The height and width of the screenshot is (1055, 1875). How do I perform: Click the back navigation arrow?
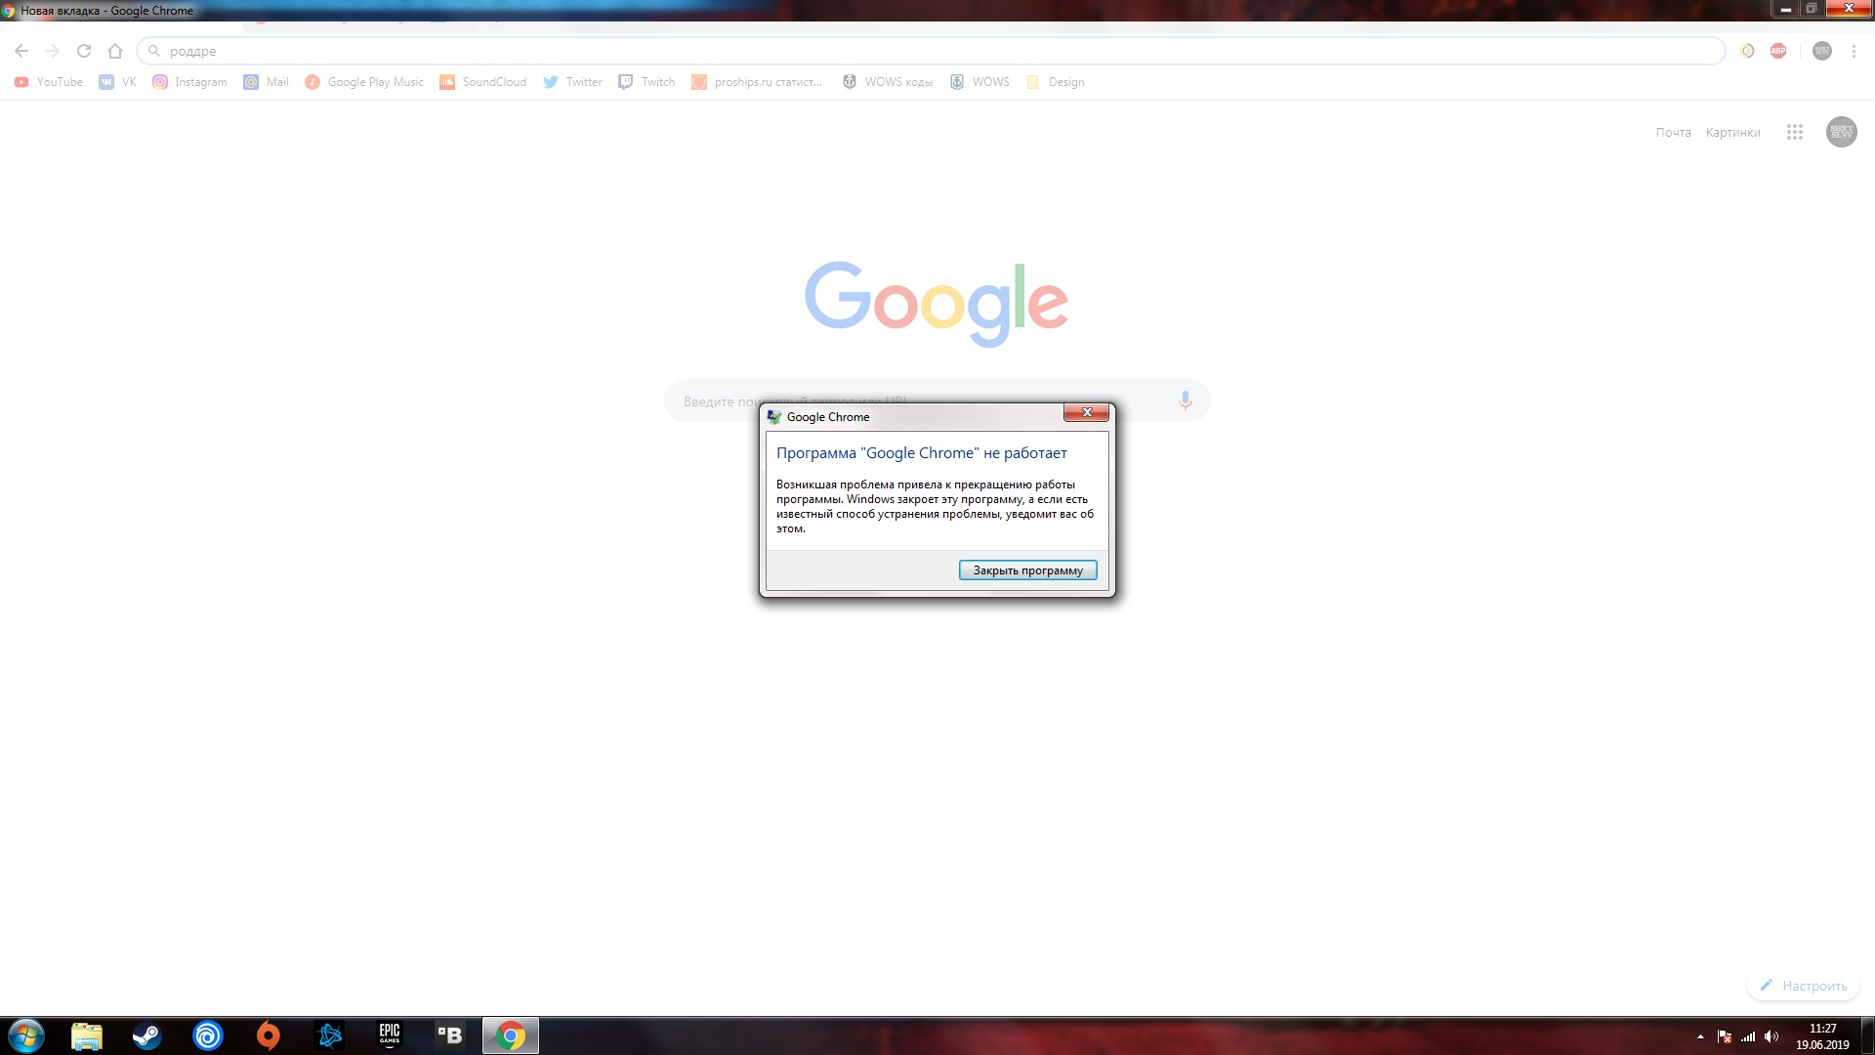(x=21, y=50)
